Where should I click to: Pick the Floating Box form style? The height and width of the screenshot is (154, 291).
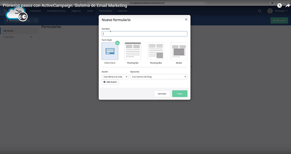coord(156,51)
